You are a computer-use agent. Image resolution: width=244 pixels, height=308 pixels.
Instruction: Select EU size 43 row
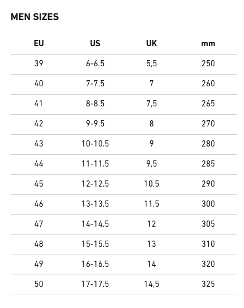[x=123, y=145]
